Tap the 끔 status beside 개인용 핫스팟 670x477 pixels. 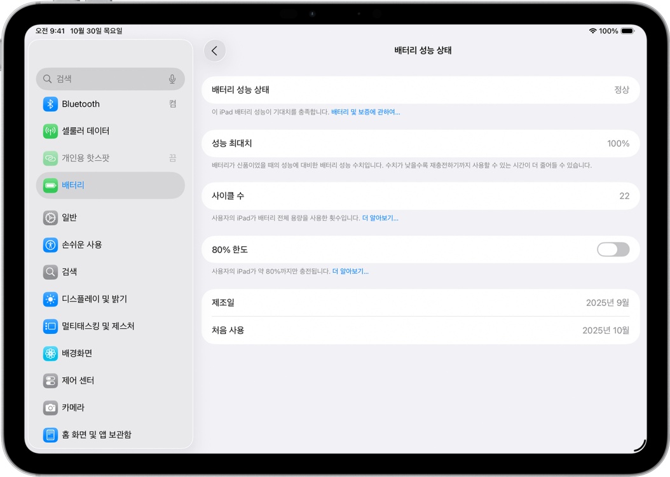(x=173, y=158)
